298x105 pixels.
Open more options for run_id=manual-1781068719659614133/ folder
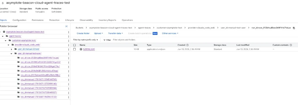point(69,97)
